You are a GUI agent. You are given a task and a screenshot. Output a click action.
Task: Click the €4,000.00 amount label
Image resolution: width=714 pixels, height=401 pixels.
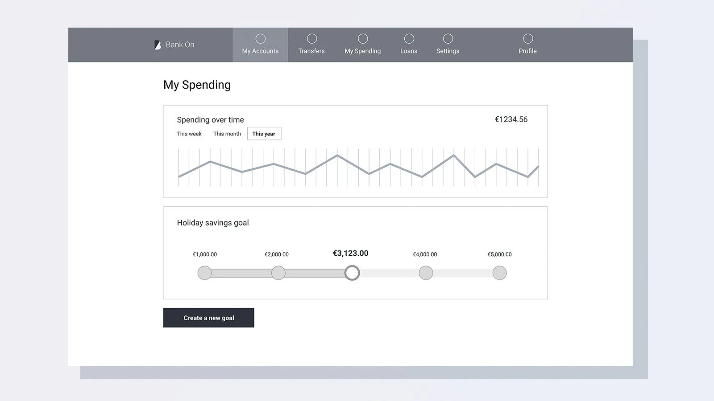click(x=425, y=254)
